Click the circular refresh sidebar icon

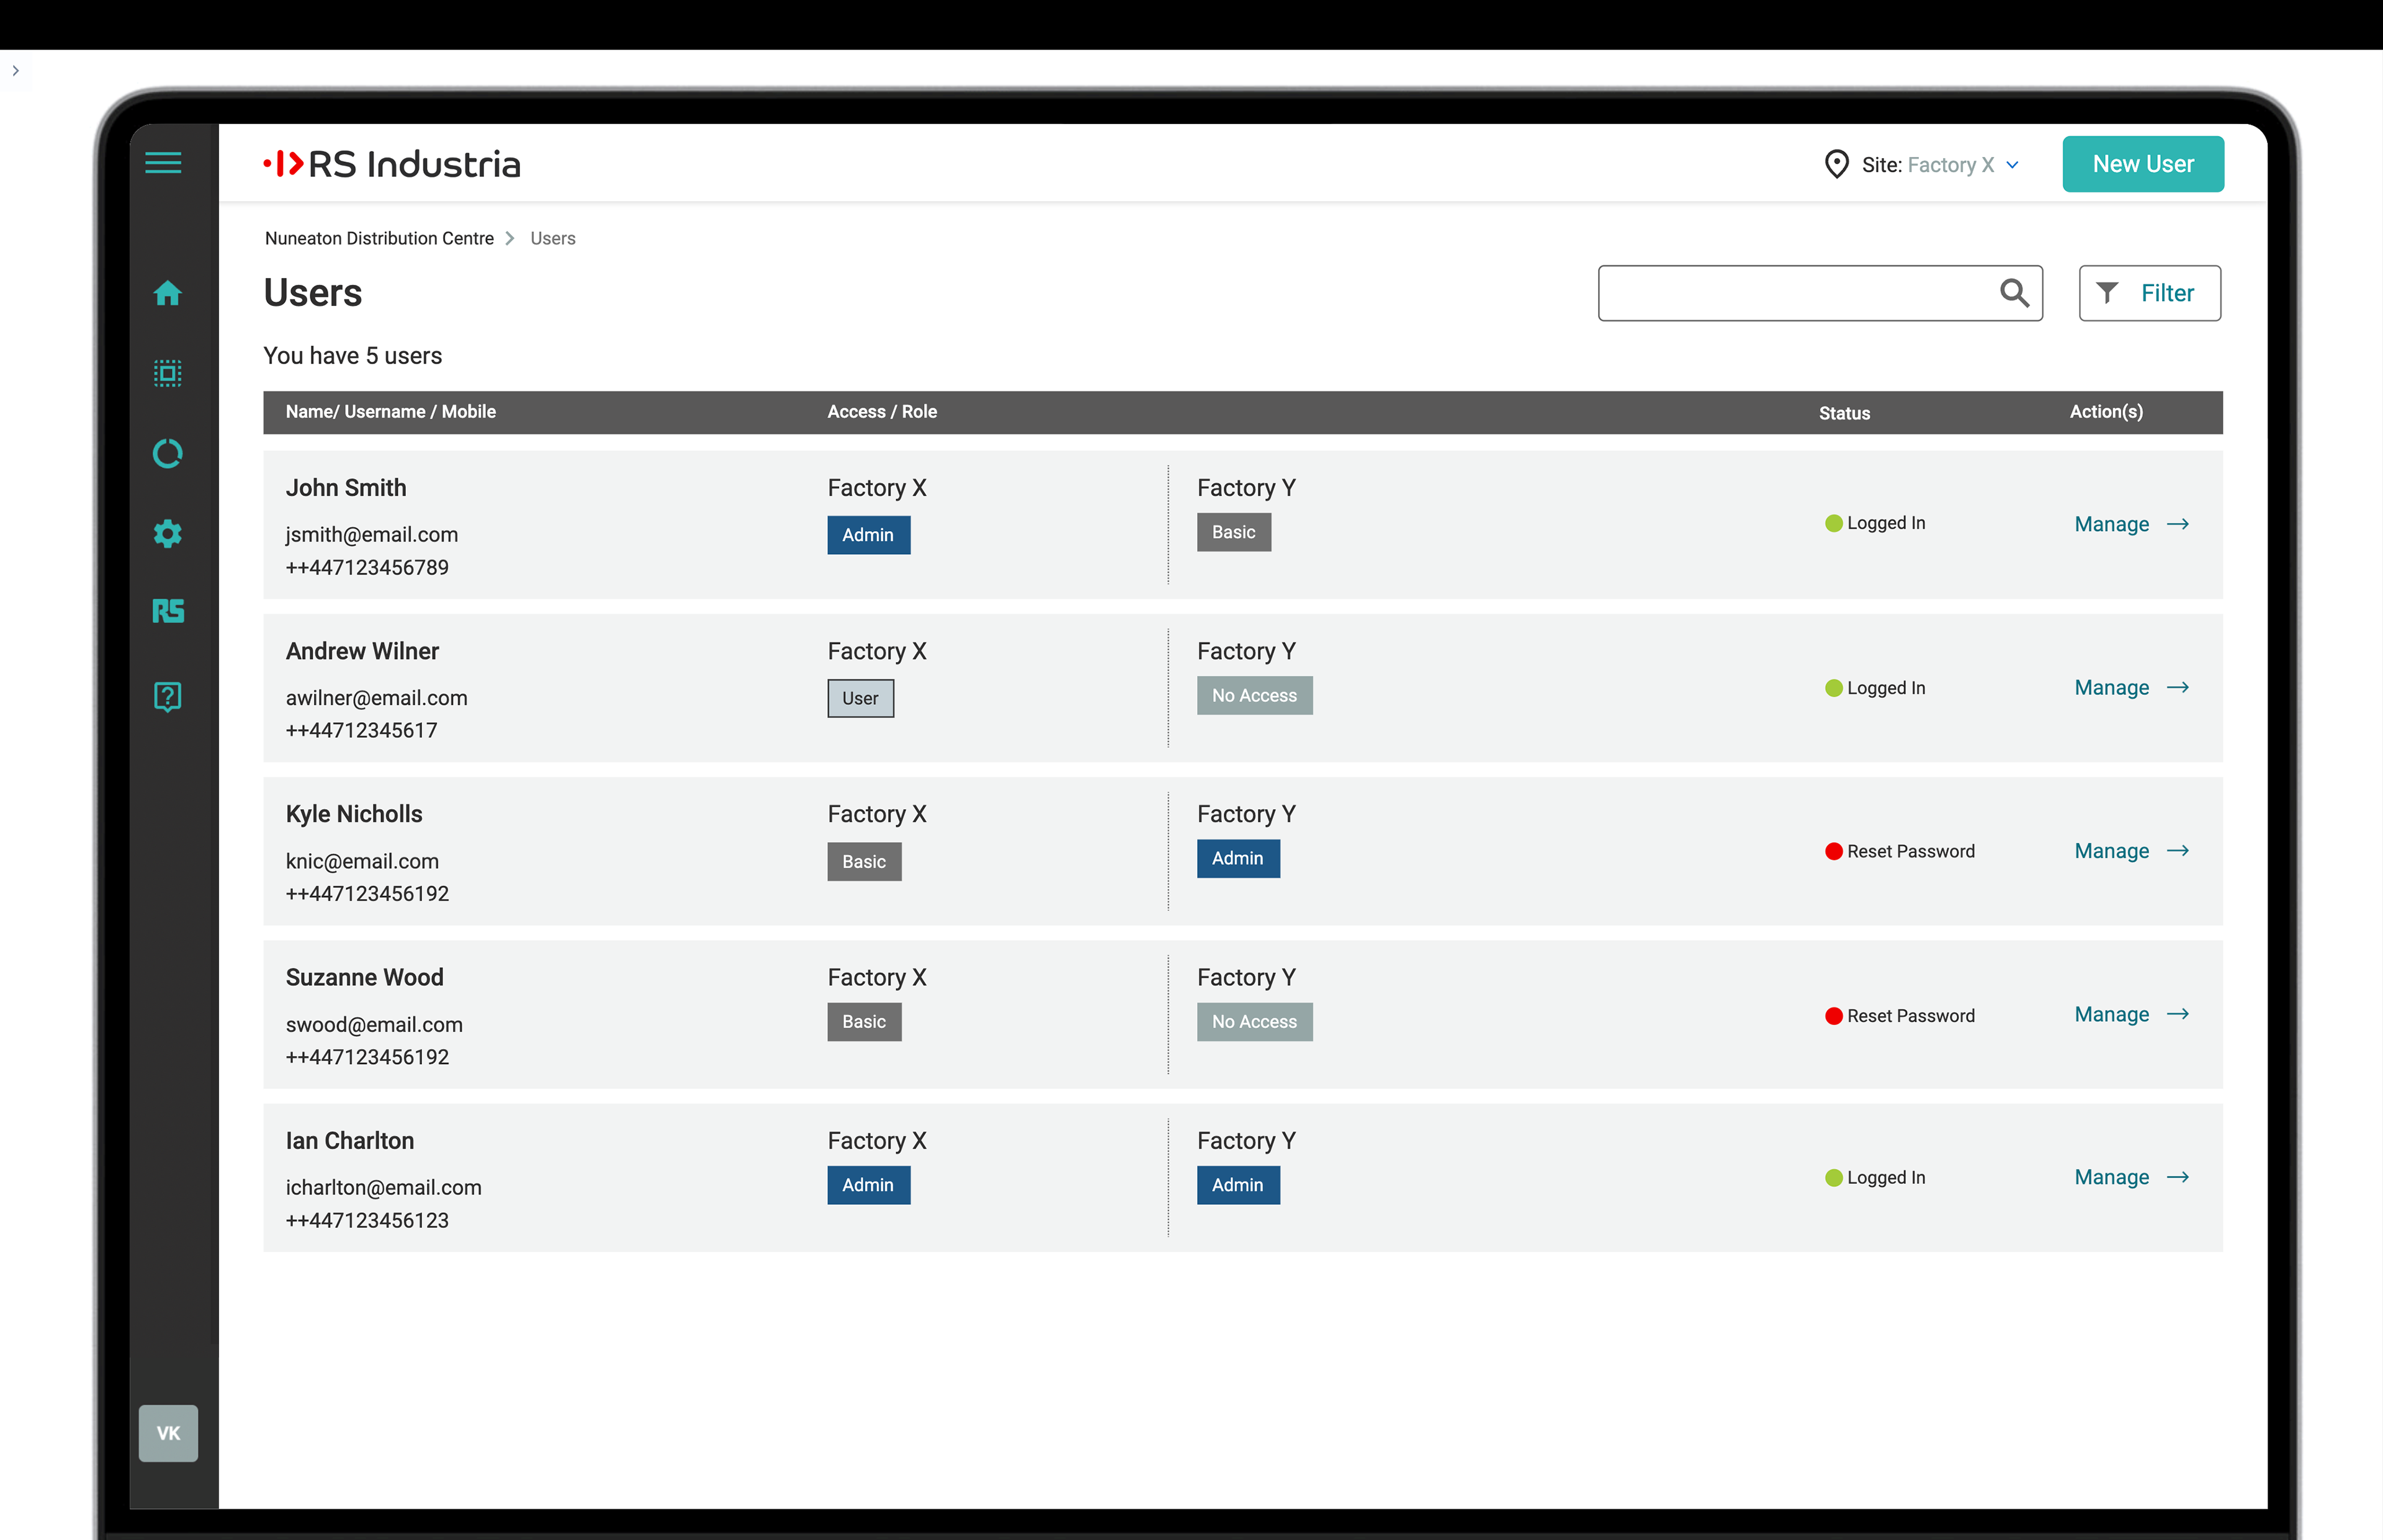coord(167,454)
